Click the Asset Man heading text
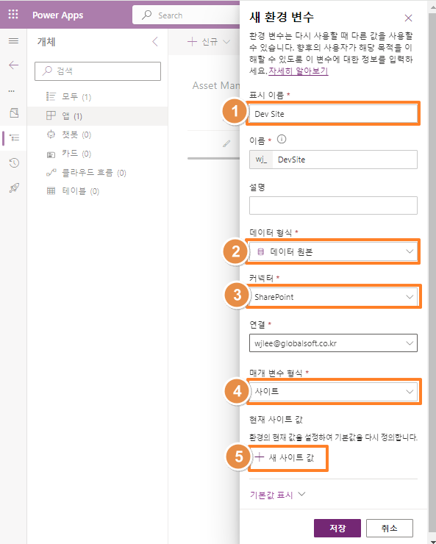436x544 pixels. coord(215,85)
